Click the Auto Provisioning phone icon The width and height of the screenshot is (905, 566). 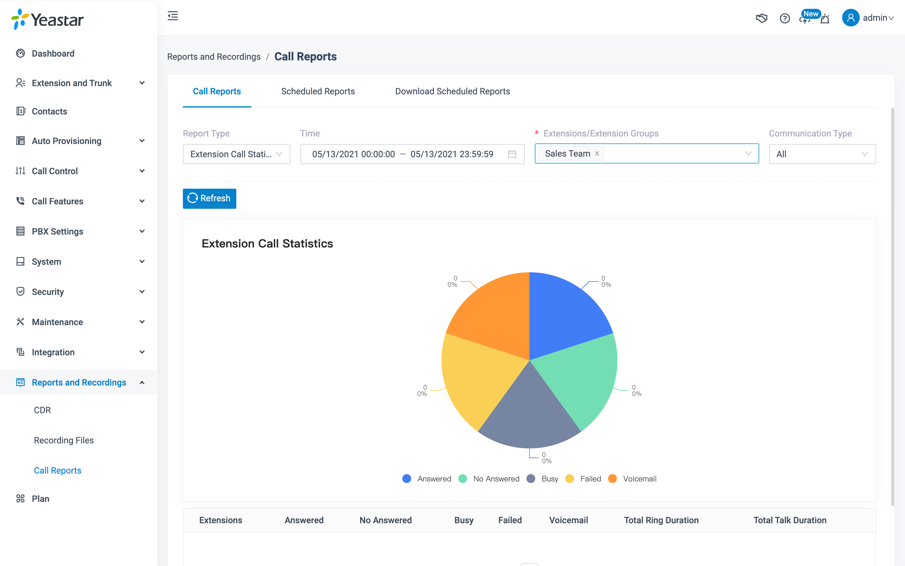point(20,141)
